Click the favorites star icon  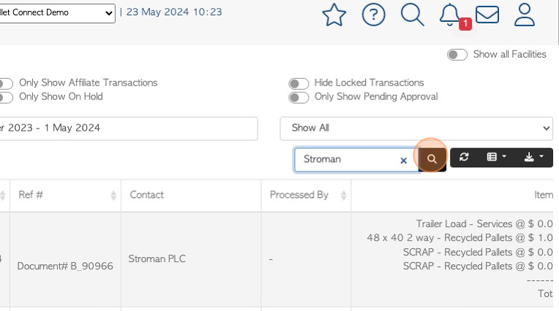tap(334, 15)
